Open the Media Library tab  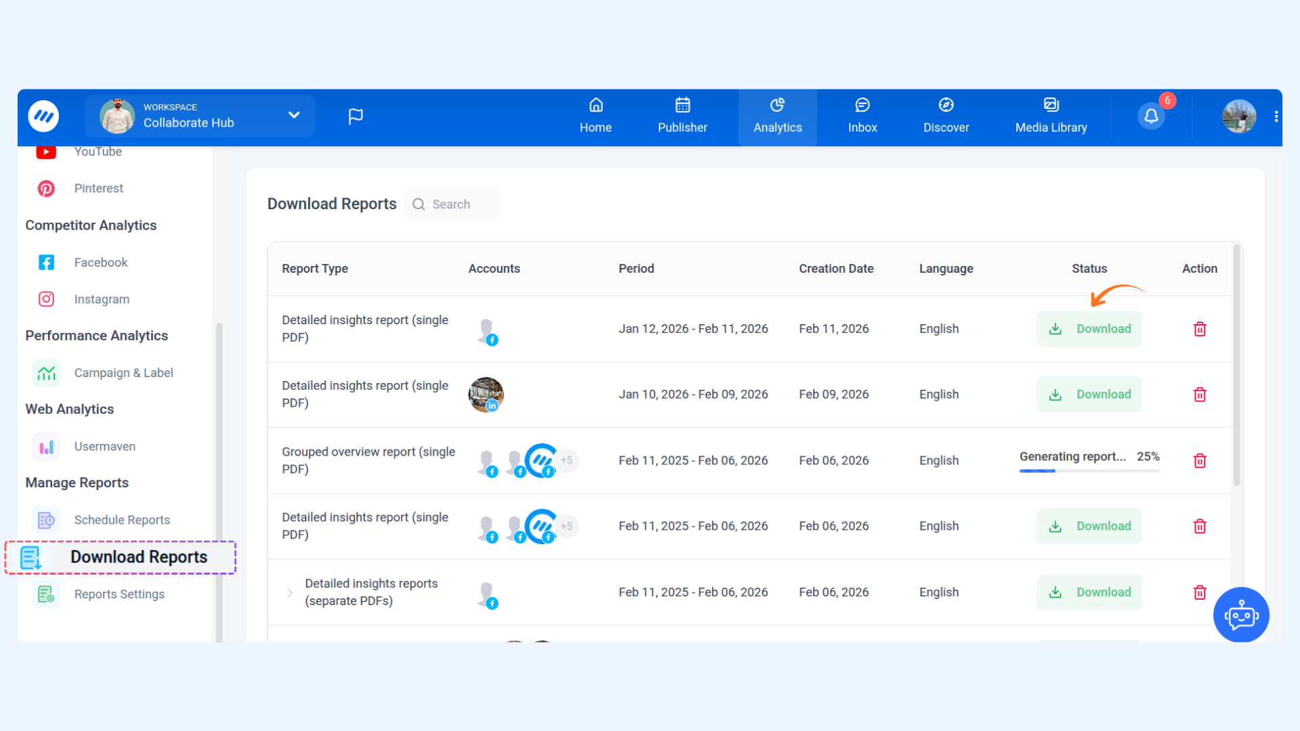pos(1050,116)
